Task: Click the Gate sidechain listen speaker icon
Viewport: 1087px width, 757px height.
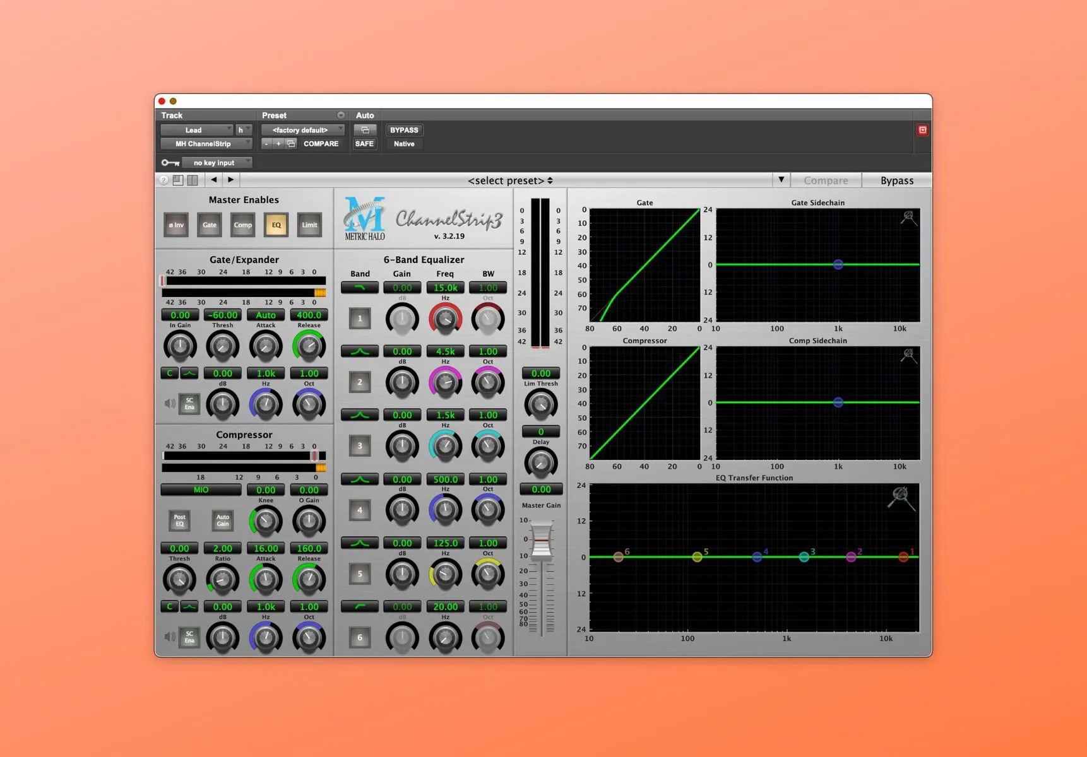Action: 170,403
